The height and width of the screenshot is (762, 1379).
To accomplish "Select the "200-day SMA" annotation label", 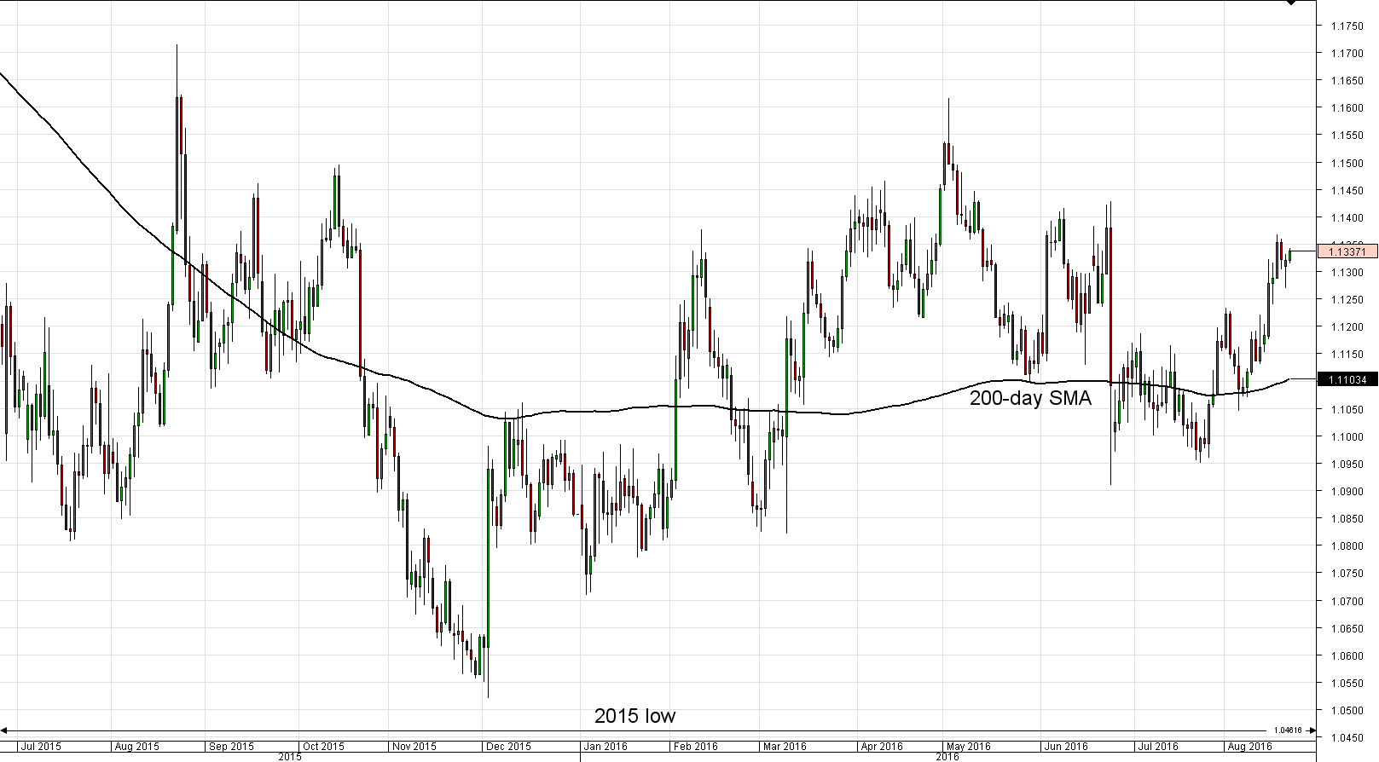I will coord(1030,398).
